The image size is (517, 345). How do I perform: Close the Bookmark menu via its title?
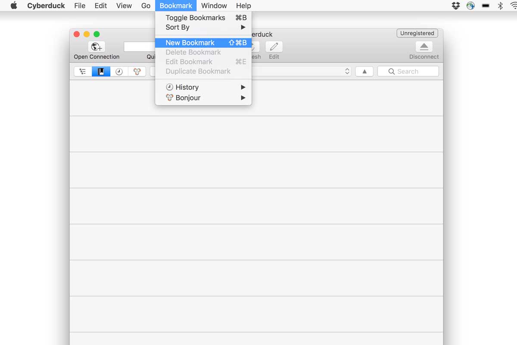click(176, 6)
